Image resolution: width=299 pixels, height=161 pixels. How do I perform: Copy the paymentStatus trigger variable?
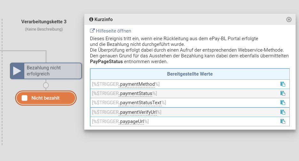pyautogui.click(x=283, y=93)
